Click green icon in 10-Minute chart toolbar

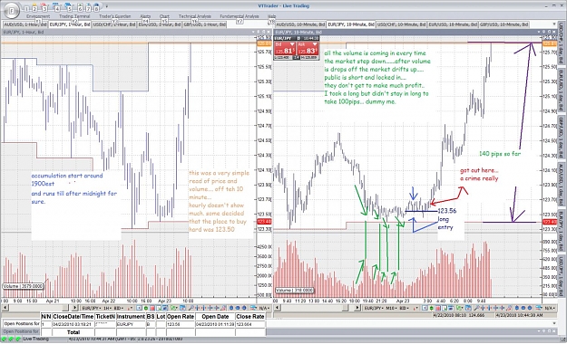(432, 308)
